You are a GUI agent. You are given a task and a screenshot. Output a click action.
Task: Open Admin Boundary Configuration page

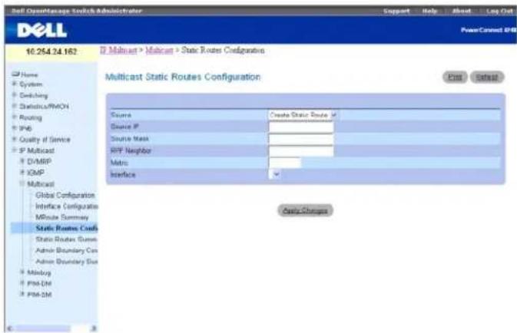(67, 250)
